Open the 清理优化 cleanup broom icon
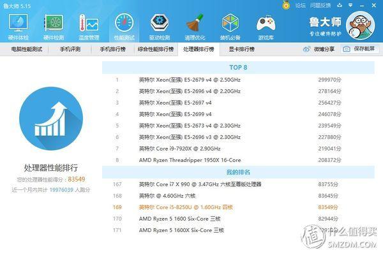Screen dimensions: 383x255 coord(195,27)
